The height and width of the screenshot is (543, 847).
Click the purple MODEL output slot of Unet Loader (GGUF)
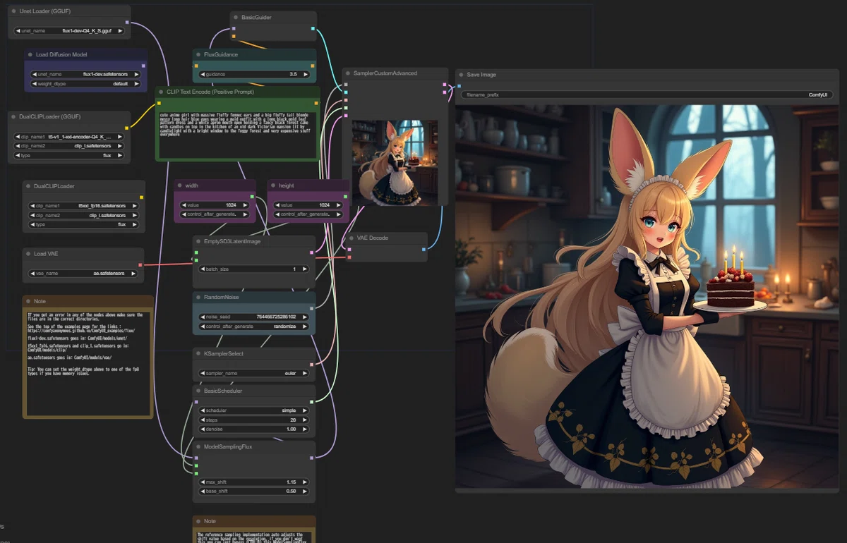[126, 23]
